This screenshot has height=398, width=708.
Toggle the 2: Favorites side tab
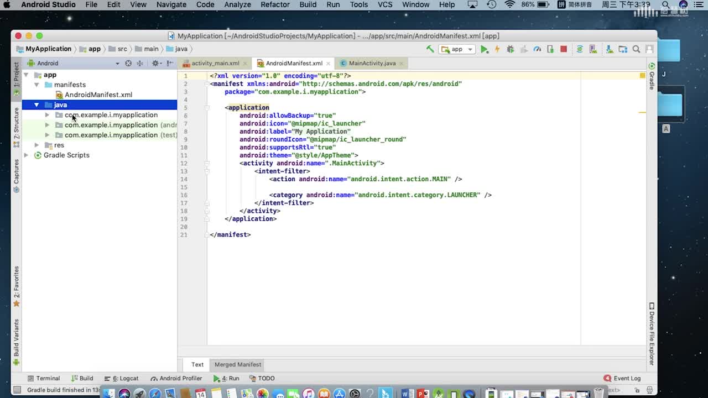(16, 286)
